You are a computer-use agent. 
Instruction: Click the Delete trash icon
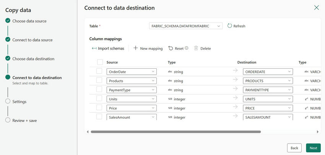tap(196, 48)
